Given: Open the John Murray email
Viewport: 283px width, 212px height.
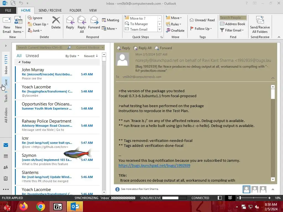Looking at the screenshot, I should [57, 74].
